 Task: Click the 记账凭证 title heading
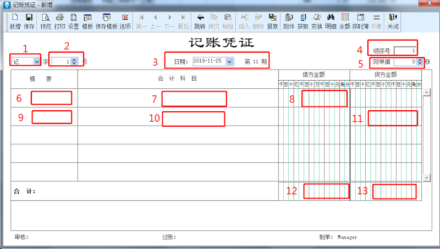pos(221,43)
